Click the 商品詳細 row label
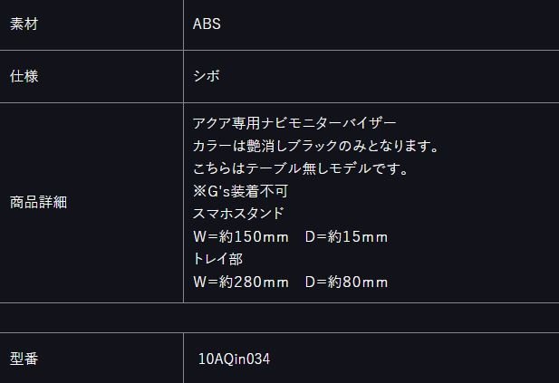This screenshot has width=559, height=383. coord(38,203)
